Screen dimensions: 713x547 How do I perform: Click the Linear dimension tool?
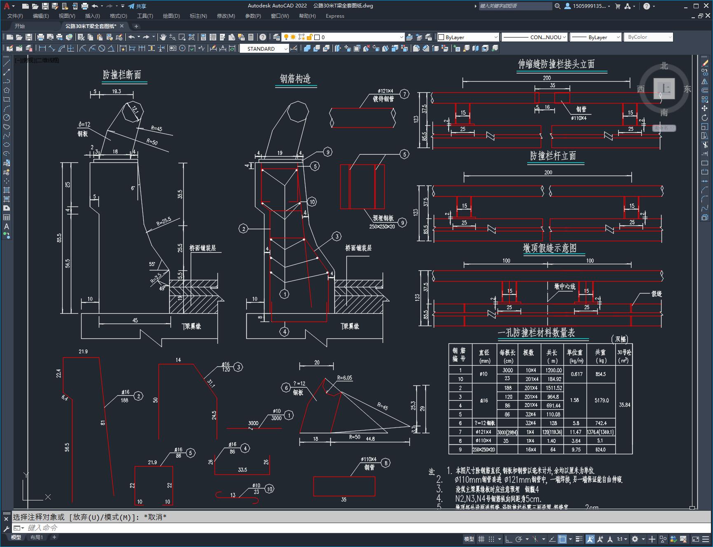[42, 49]
